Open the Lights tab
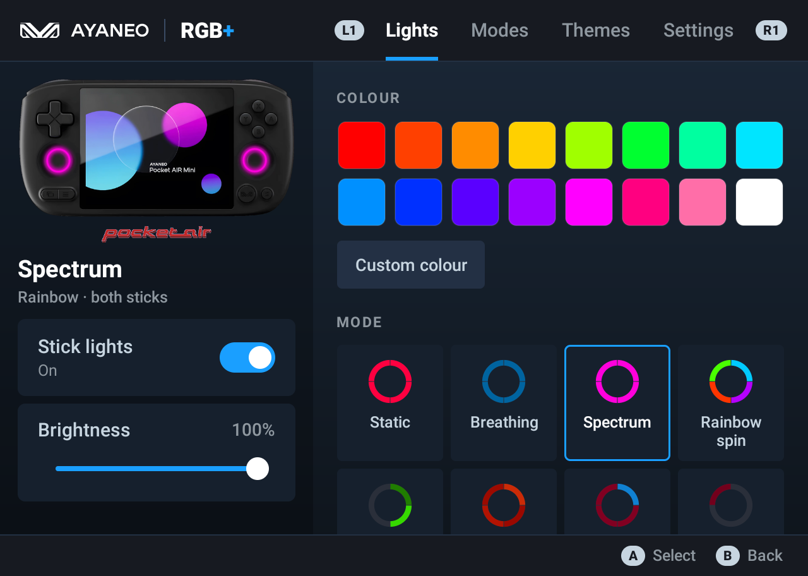808x576 pixels. (x=412, y=30)
